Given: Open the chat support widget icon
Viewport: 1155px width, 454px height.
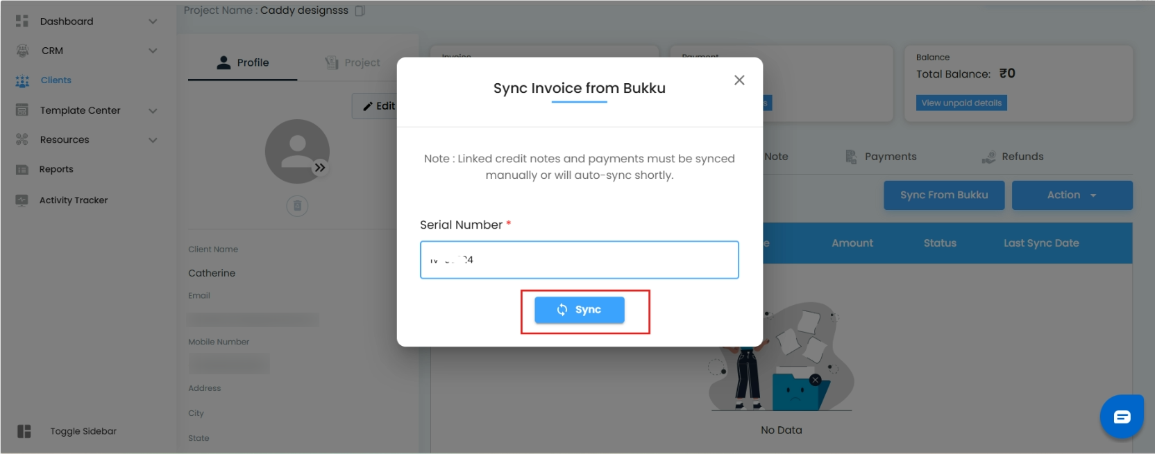Looking at the screenshot, I should [x=1121, y=417].
